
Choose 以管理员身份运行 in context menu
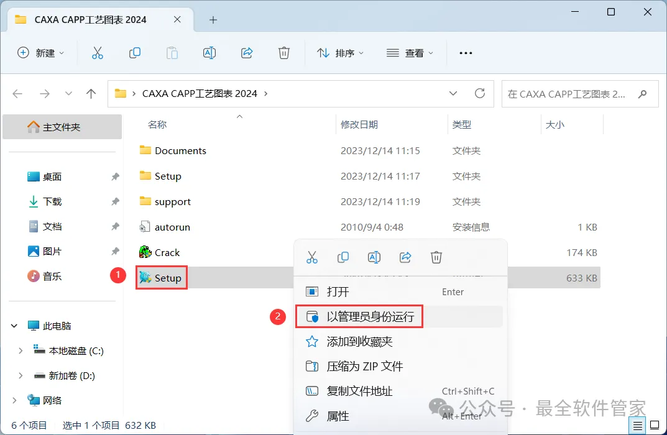click(400, 316)
